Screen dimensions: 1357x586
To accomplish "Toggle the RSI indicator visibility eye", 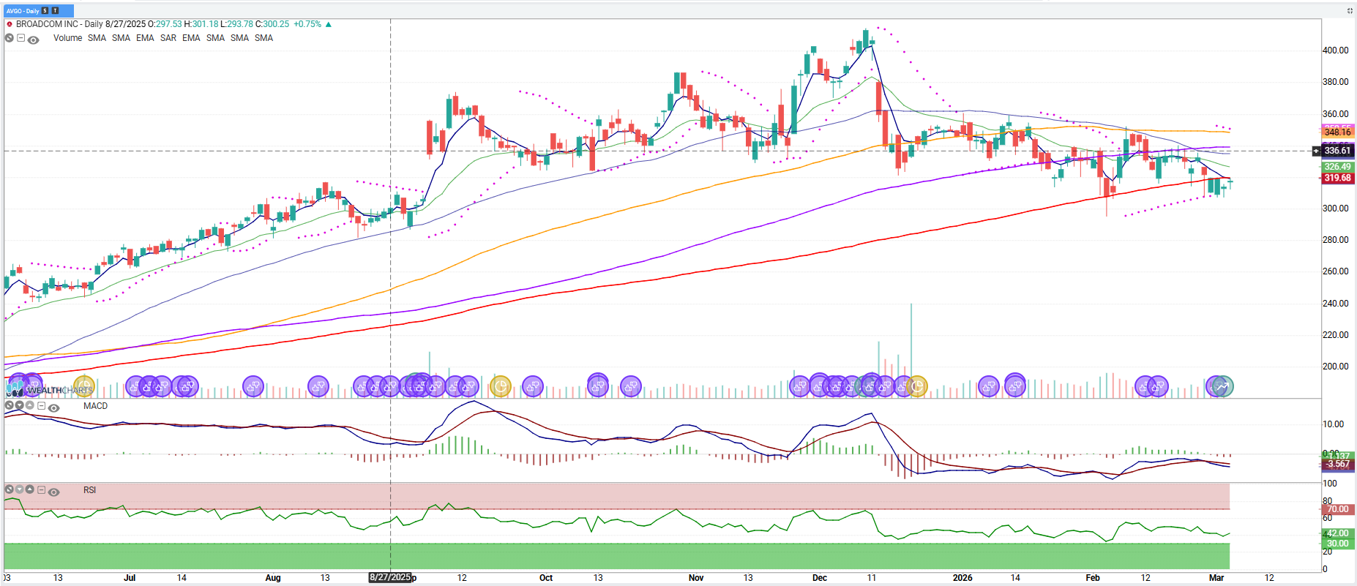I will point(53,492).
